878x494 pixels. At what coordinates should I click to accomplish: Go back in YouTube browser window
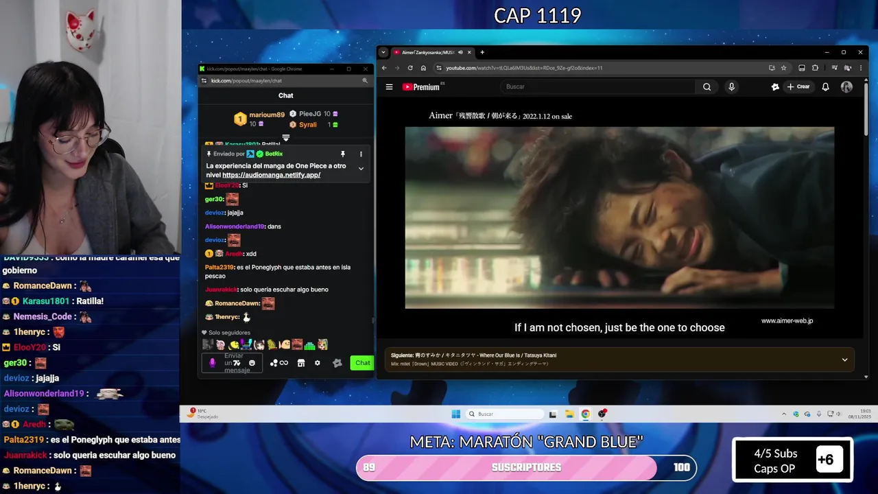384,68
